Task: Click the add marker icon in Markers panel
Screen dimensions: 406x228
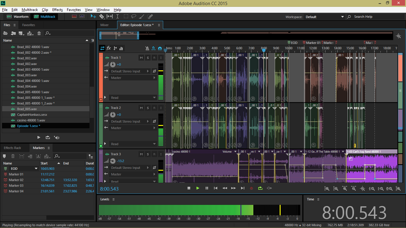Action: pyautogui.click(x=4, y=156)
